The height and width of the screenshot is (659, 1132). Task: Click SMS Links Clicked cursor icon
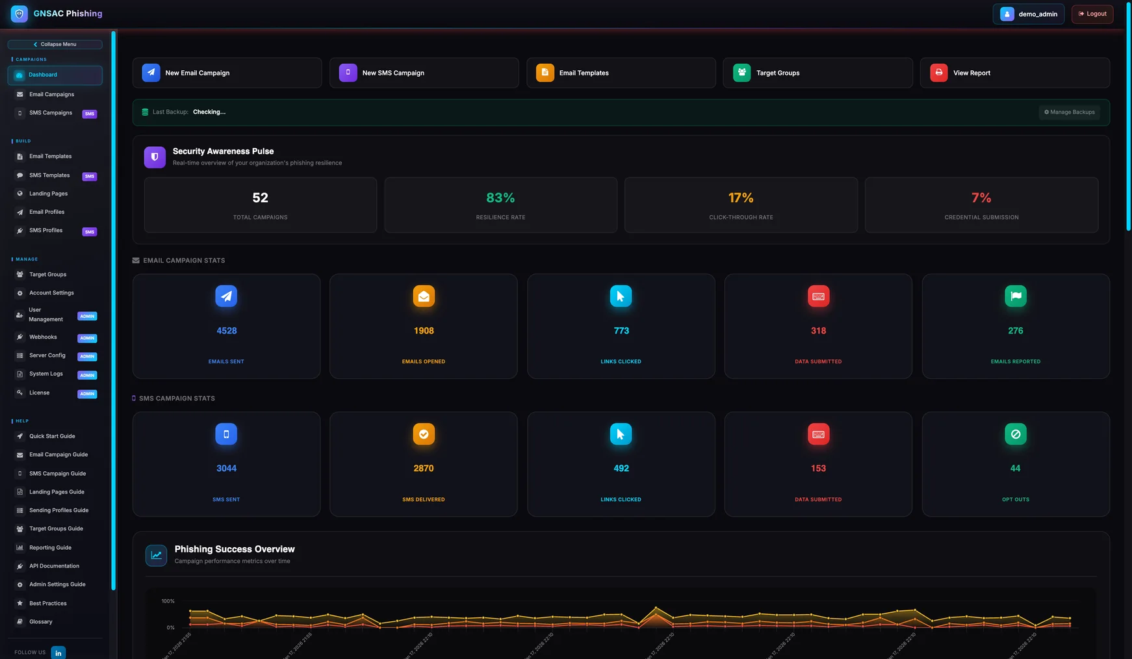pos(621,434)
